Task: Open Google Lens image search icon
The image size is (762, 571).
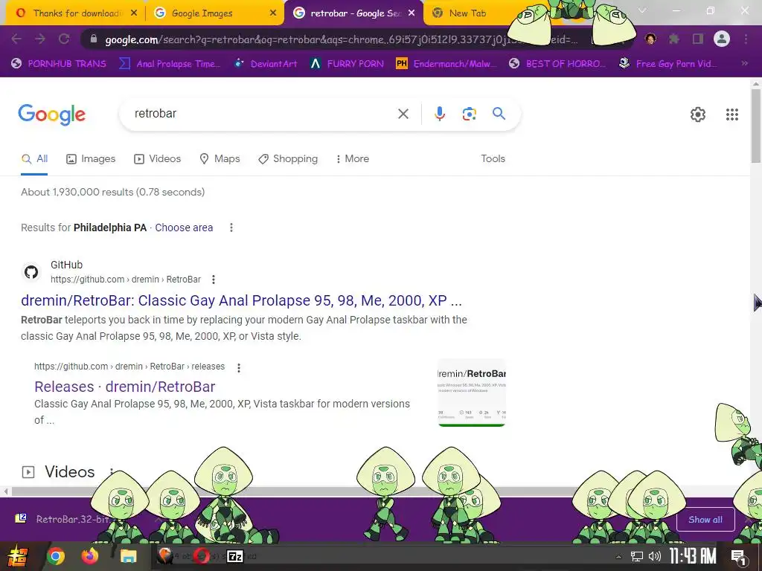Action: coord(469,114)
